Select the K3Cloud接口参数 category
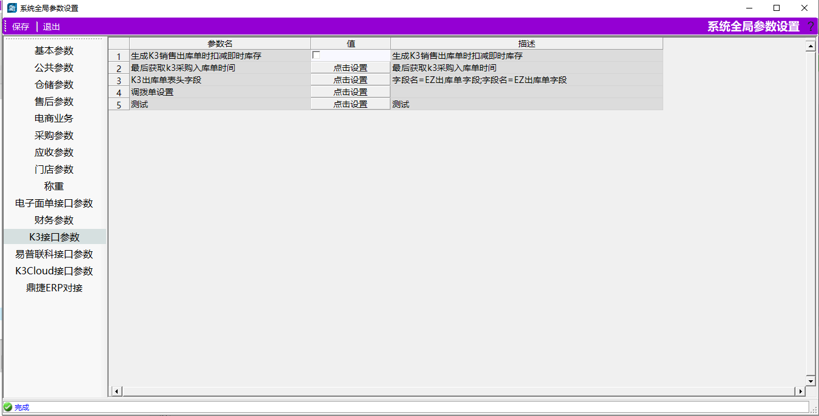Viewport: 819px width, 416px height. point(54,271)
